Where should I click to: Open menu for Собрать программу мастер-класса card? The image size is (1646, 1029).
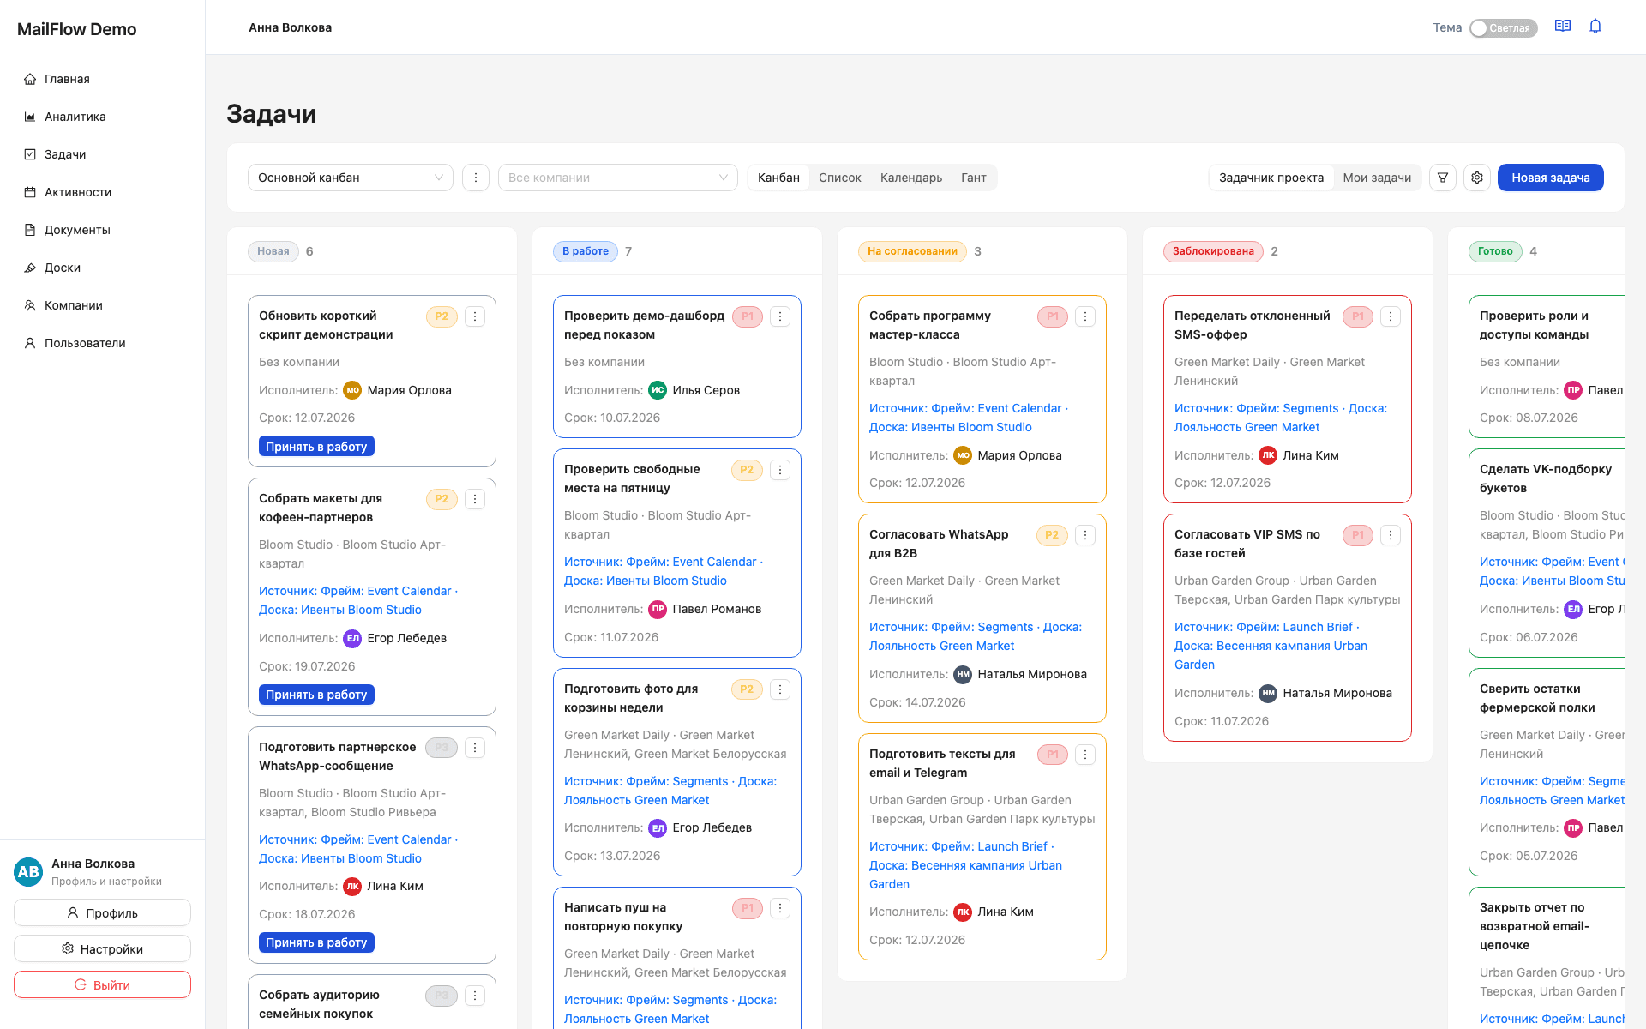pos(1085,316)
